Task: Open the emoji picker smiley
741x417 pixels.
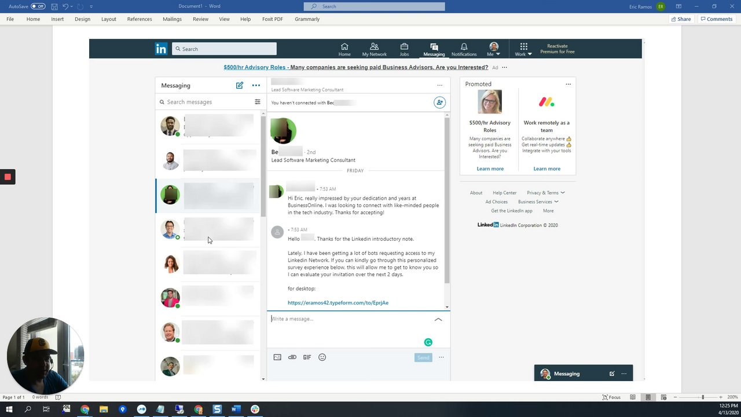Action: click(x=322, y=357)
